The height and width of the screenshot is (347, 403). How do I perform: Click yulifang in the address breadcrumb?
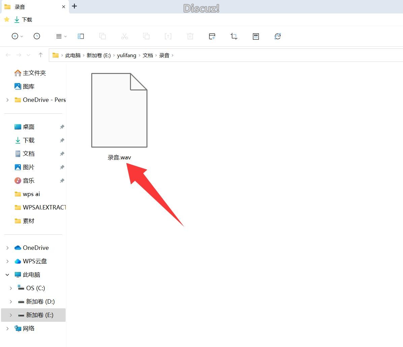click(x=127, y=55)
